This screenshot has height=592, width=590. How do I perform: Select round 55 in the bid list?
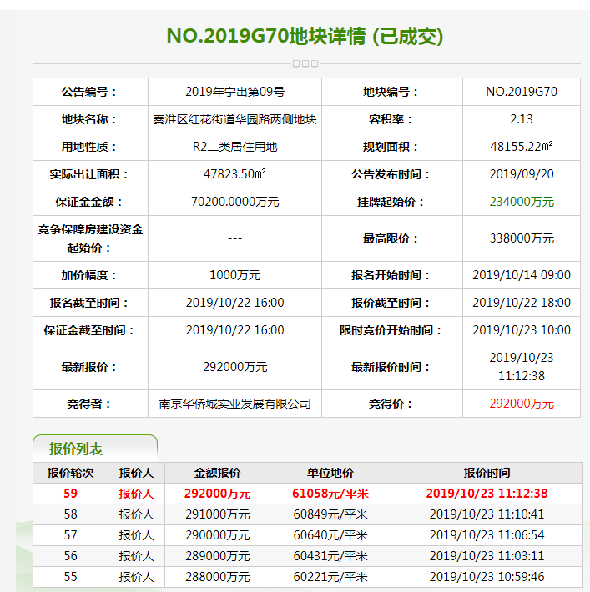pos(70,577)
